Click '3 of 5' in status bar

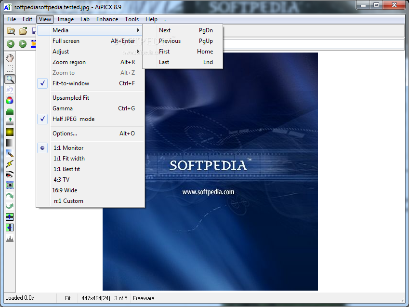[121, 298]
